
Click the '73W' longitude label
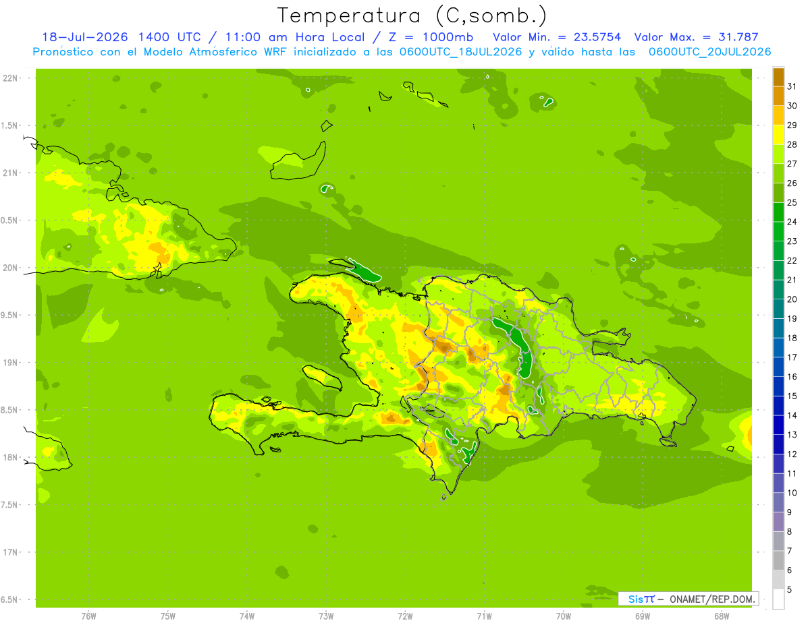coord(326,616)
